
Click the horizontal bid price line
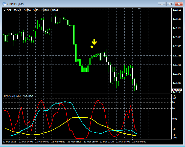coord(87,90)
